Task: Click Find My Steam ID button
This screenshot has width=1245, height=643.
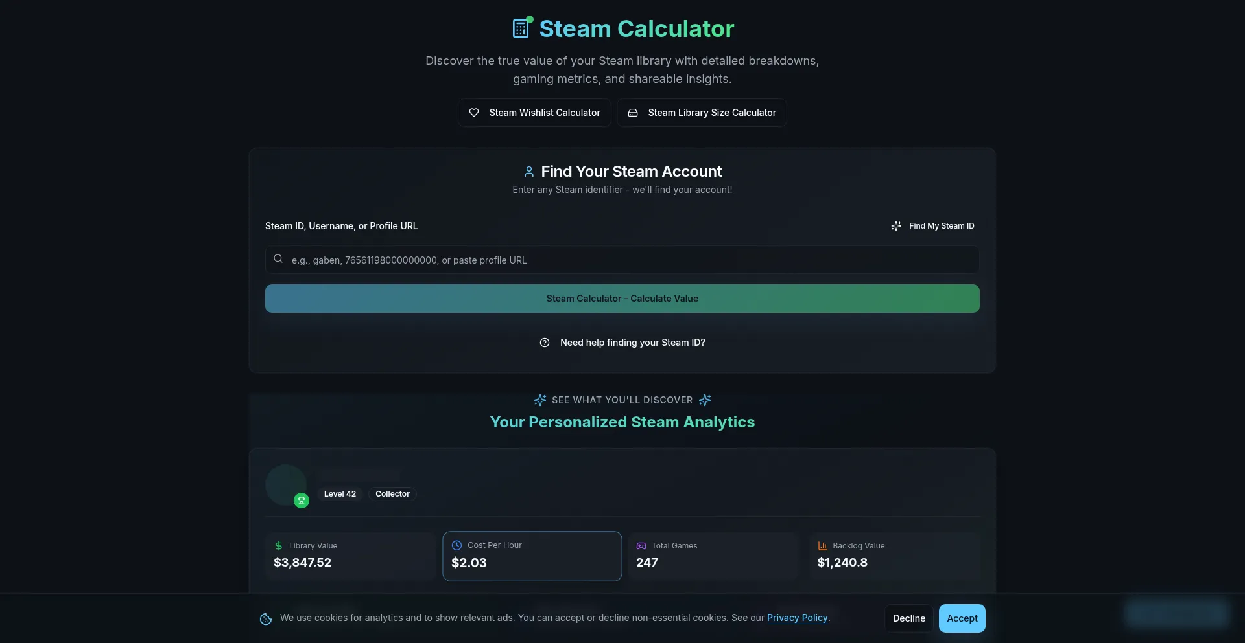Action: (932, 226)
